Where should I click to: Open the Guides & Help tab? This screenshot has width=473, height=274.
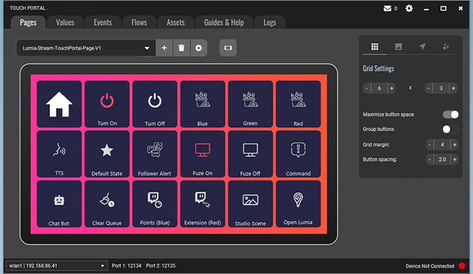(223, 23)
